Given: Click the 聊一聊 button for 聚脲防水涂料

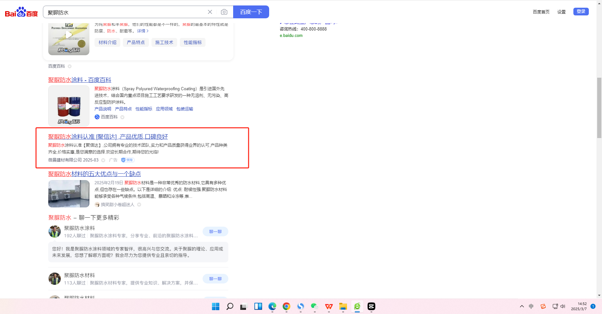Looking at the screenshot, I should point(215,231).
